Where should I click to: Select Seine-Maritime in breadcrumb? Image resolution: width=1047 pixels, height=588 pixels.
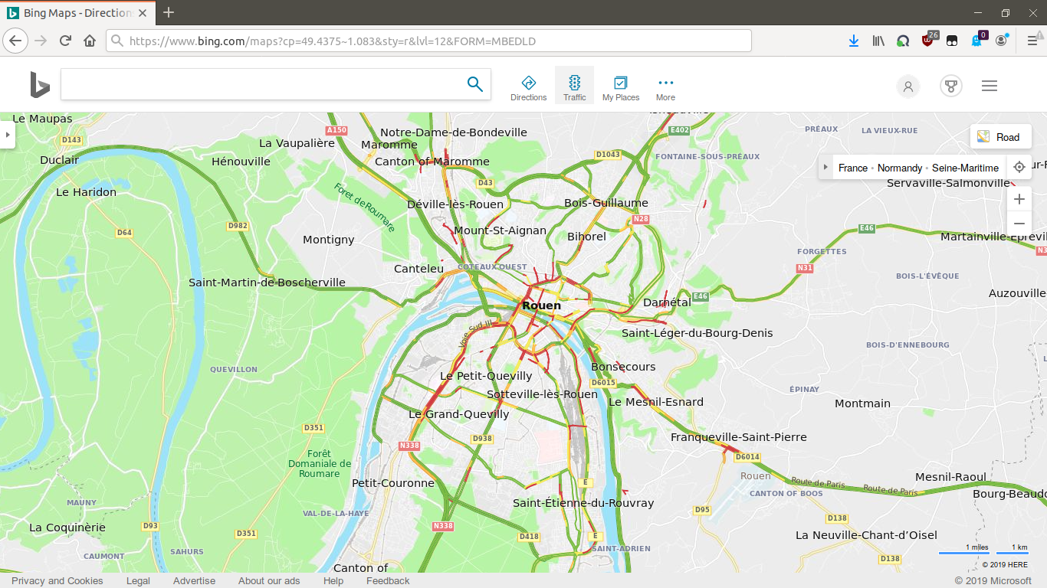click(x=965, y=168)
